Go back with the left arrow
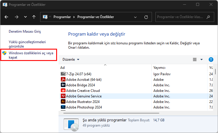The width and height of the screenshot is (218, 133). coord(6,17)
